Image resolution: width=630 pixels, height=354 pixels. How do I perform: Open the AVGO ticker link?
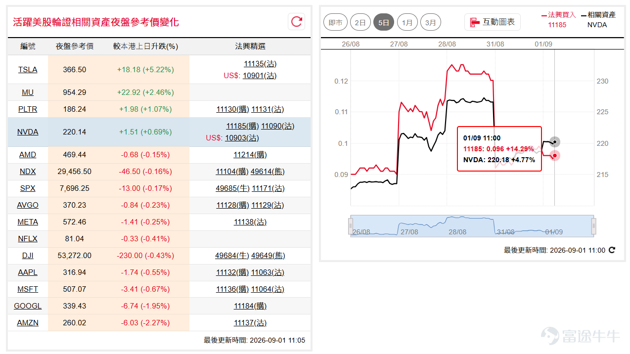click(x=28, y=205)
